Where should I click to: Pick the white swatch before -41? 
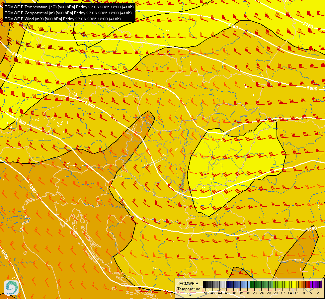(x=225, y=284)
